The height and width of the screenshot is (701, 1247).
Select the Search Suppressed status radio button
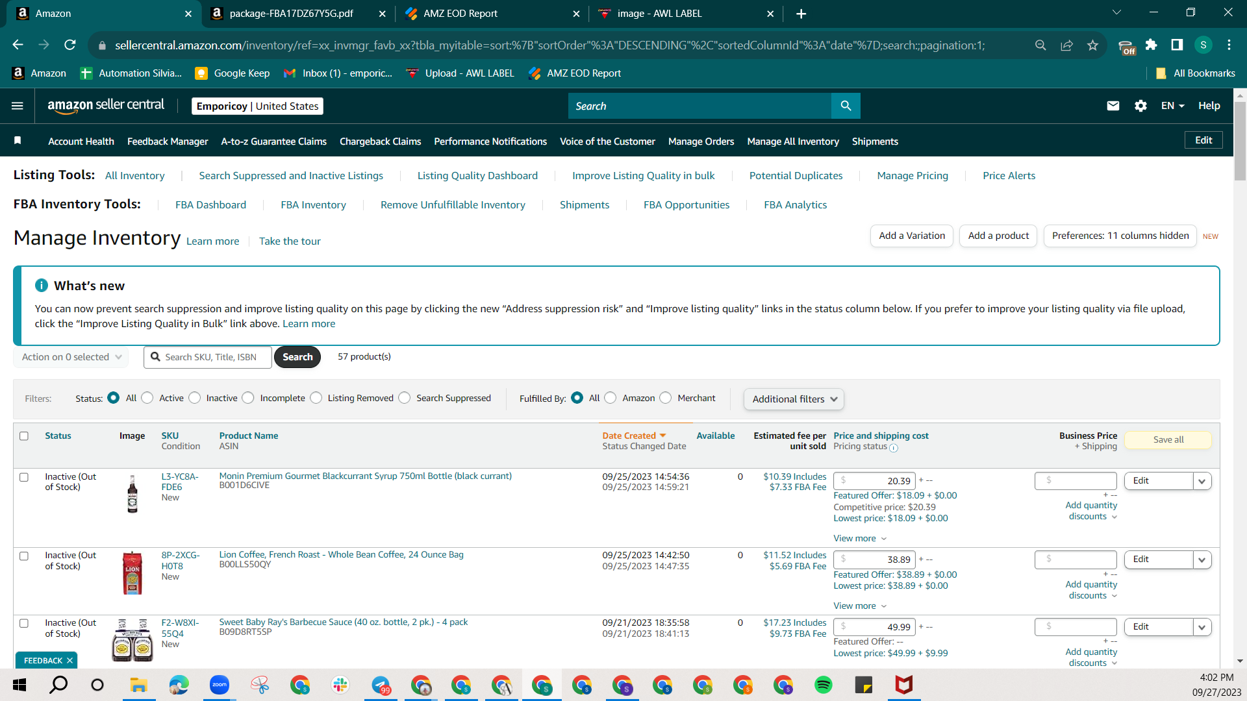tap(405, 398)
